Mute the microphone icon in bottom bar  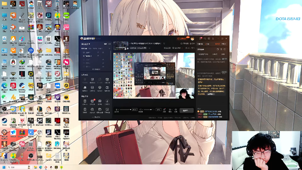(x=117, y=110)
